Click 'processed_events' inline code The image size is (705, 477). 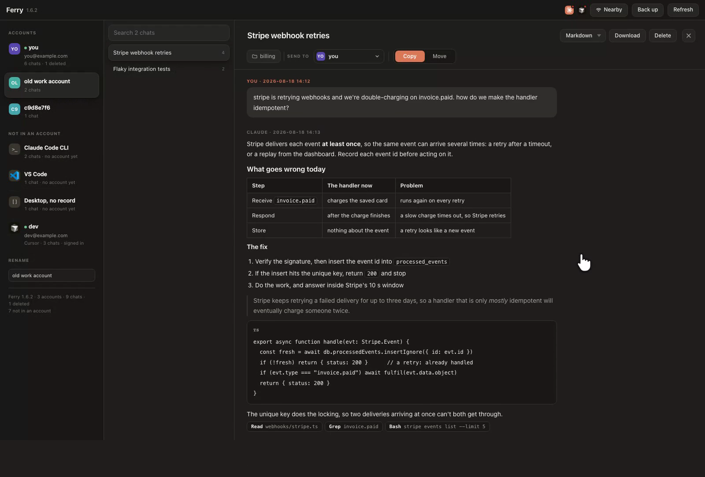coord(421,262)
